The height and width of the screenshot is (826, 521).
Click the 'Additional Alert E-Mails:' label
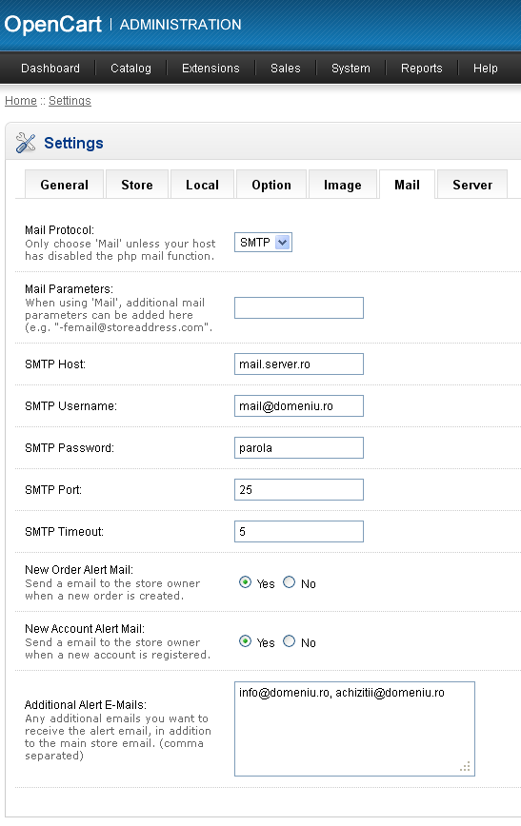point(86,705)
